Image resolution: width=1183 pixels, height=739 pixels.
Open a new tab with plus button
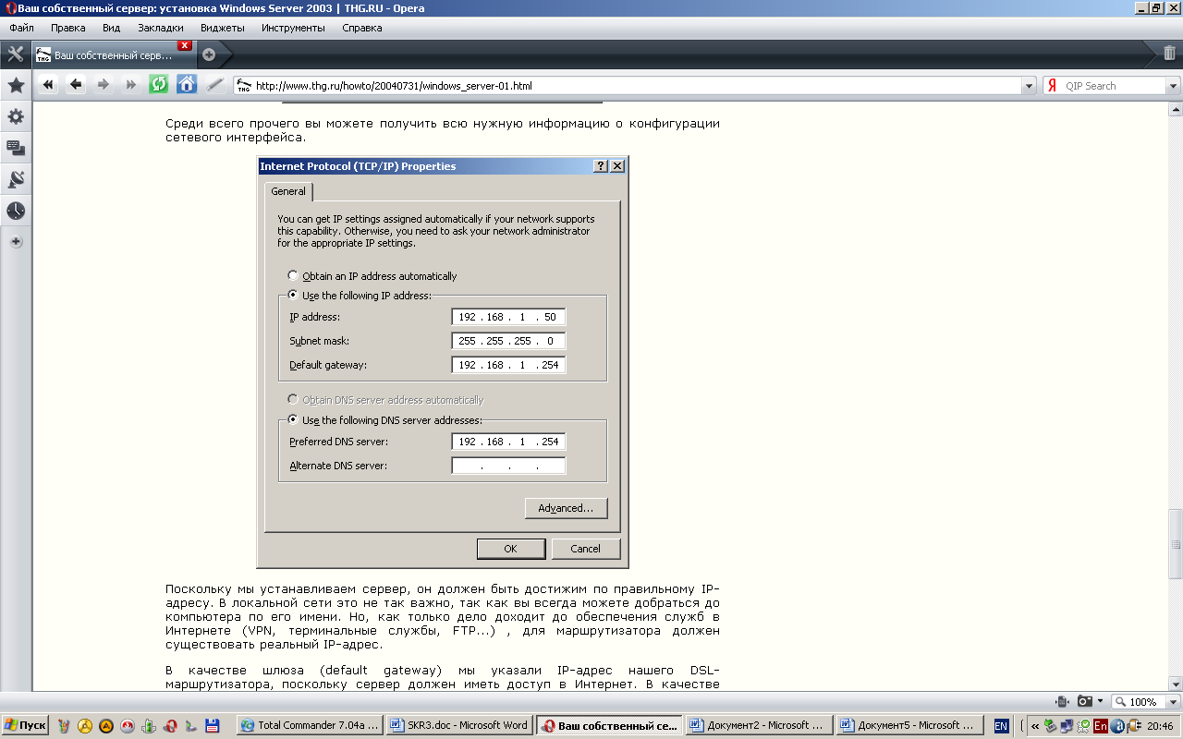point(209,55)
